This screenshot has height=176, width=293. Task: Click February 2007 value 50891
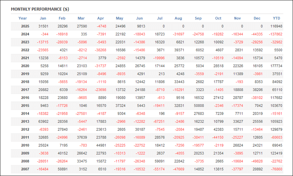pos(63,169)
